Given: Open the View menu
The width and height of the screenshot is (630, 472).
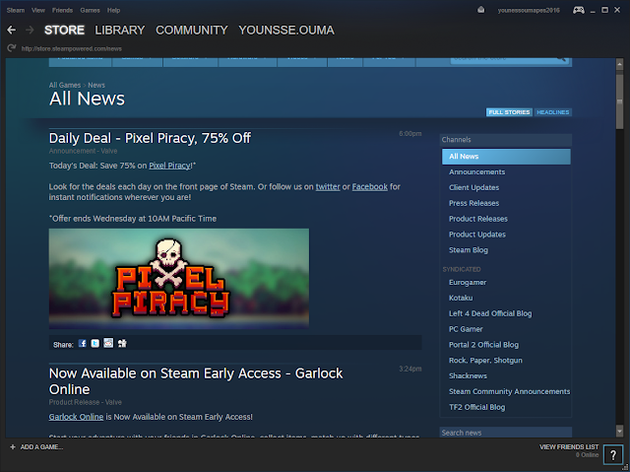Looking at the screenshot, I should pyautogui.click(x=38, y=11).
